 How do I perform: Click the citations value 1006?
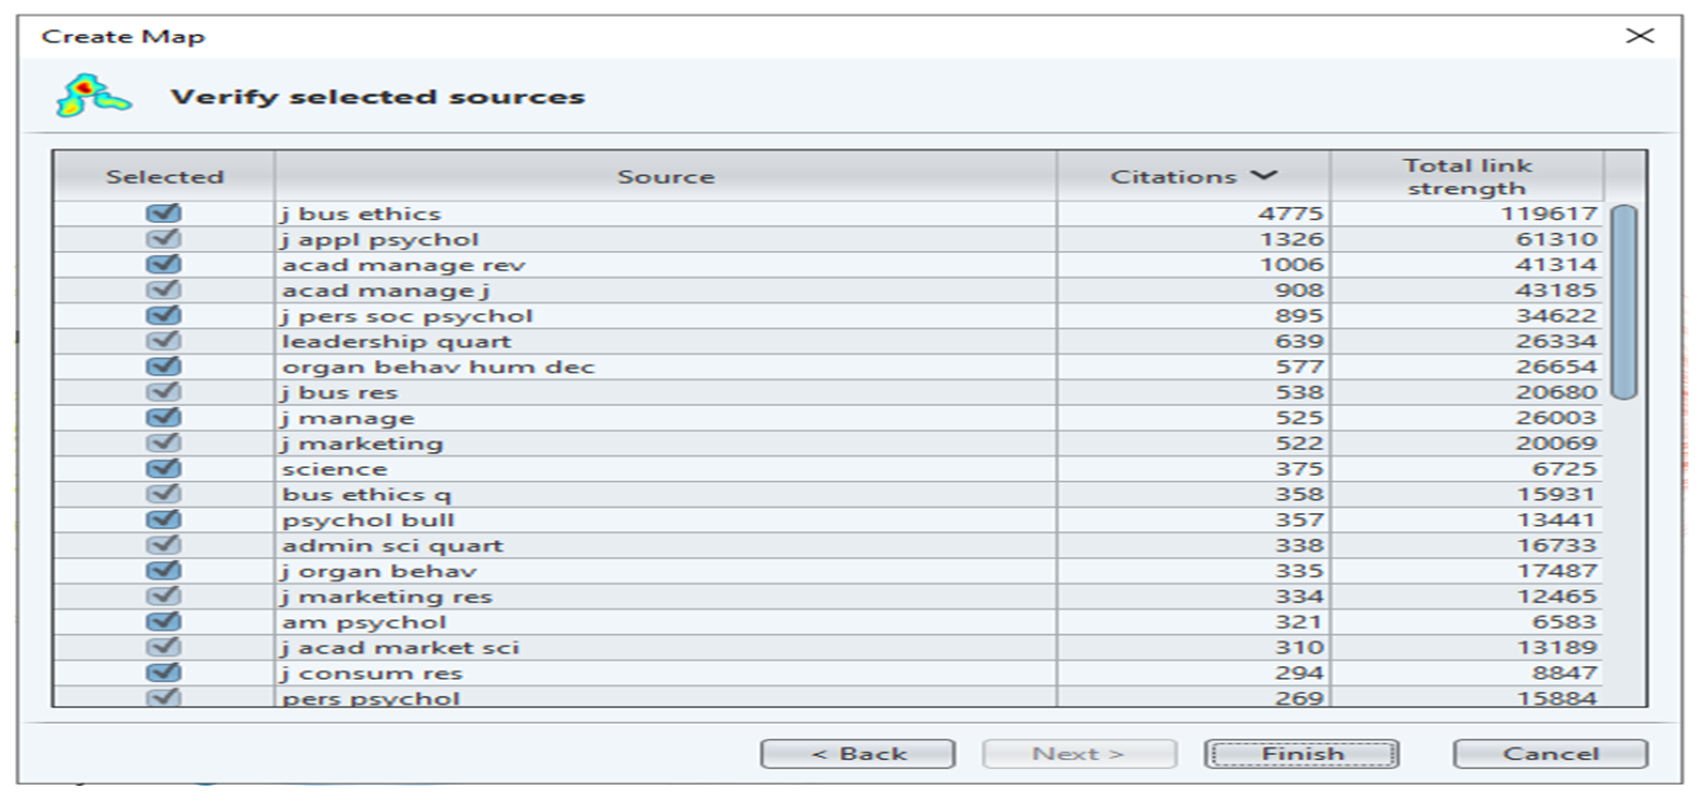tap(1291, 265)
